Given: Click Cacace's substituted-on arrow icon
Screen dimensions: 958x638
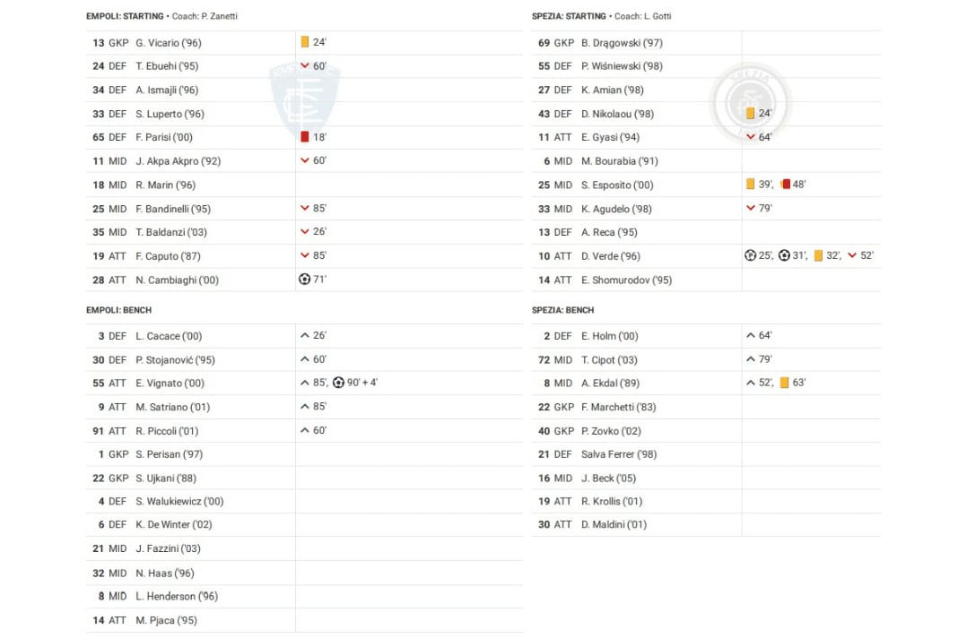Looking at the screenshot, I should (305, 335).
